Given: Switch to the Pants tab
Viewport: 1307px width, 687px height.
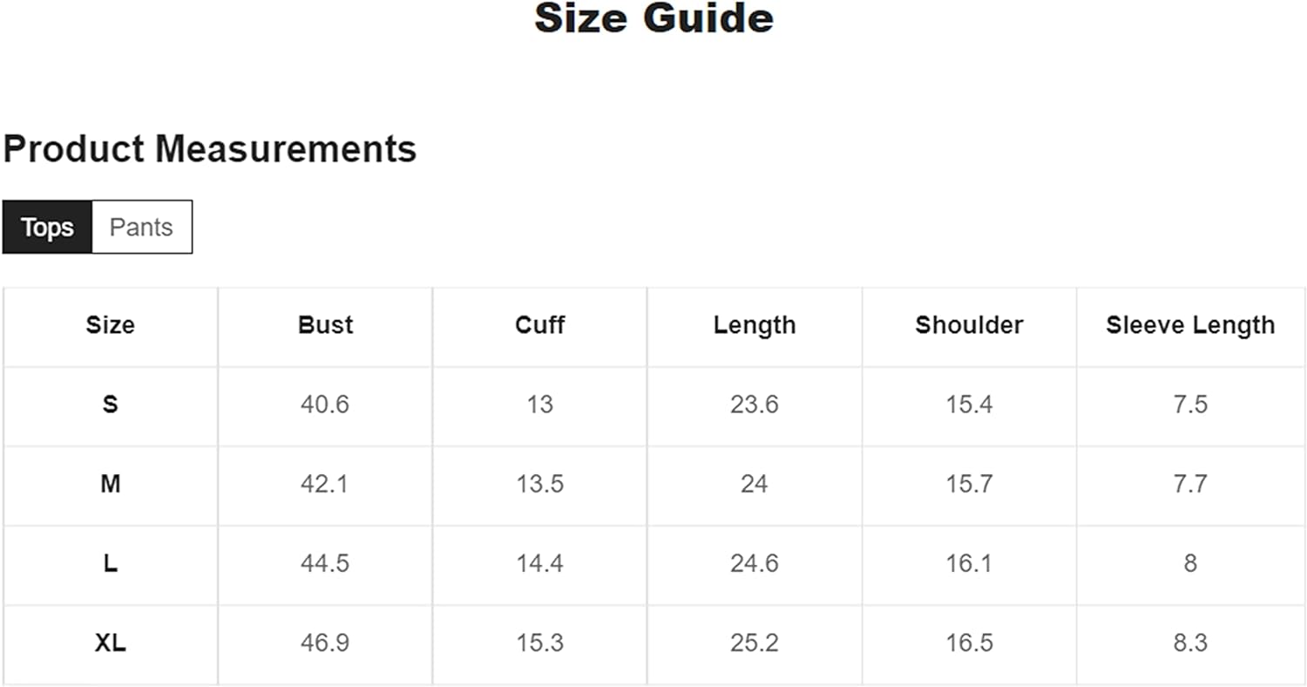Looking at the screenshot, I should point(141,228).
